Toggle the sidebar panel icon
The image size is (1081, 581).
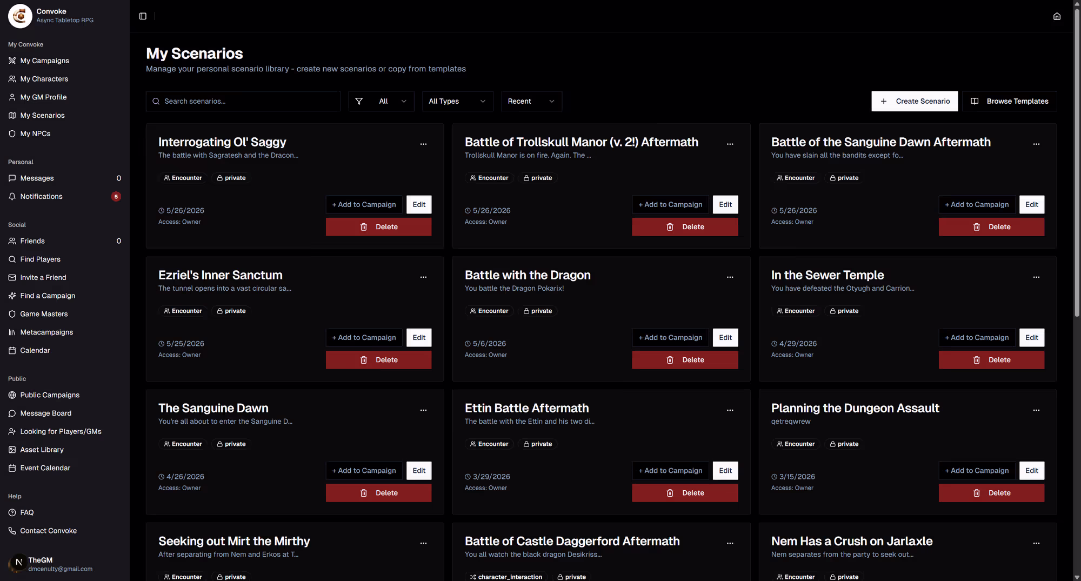click(143, 16)
